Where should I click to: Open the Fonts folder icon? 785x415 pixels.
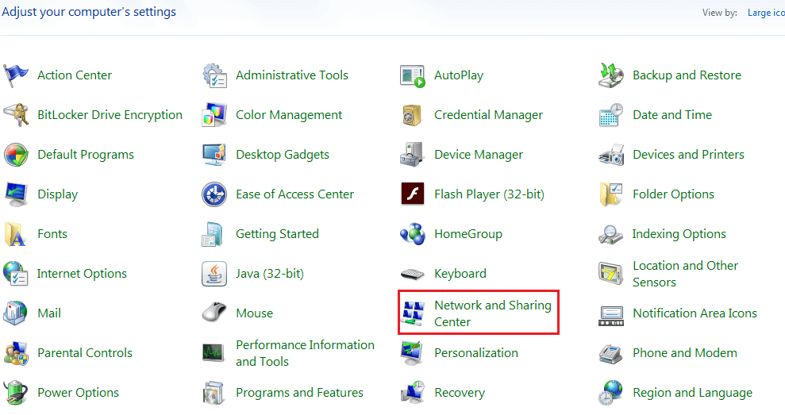14,234
